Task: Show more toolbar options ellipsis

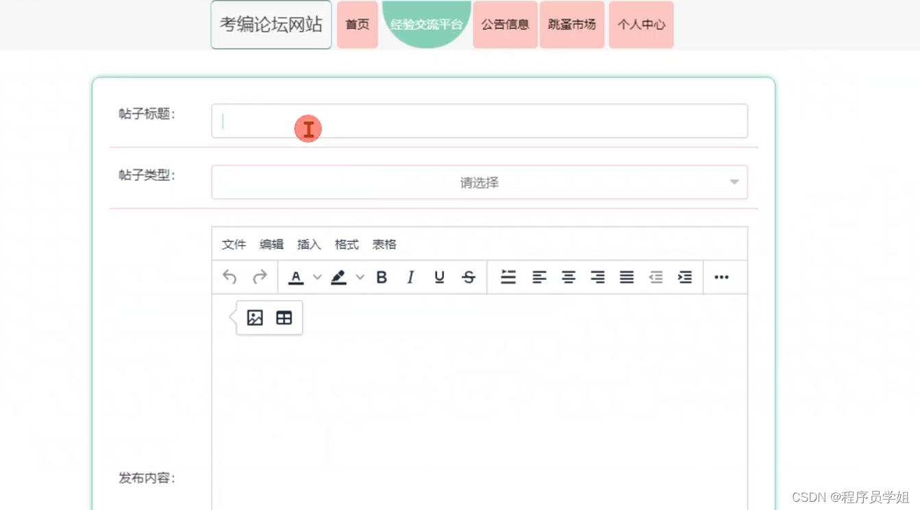Action: point(721,277)
